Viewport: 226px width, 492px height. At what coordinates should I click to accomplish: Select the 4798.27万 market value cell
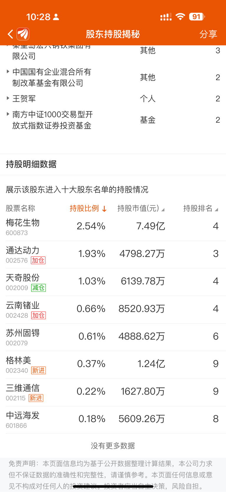(x=142, y=254)
